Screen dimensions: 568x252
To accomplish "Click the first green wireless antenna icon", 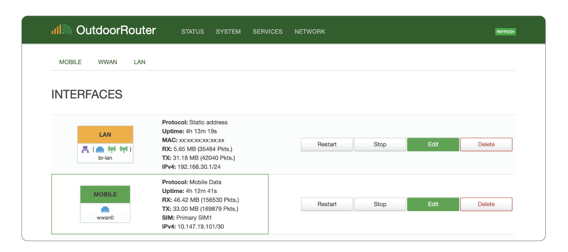I will point(112,149).
